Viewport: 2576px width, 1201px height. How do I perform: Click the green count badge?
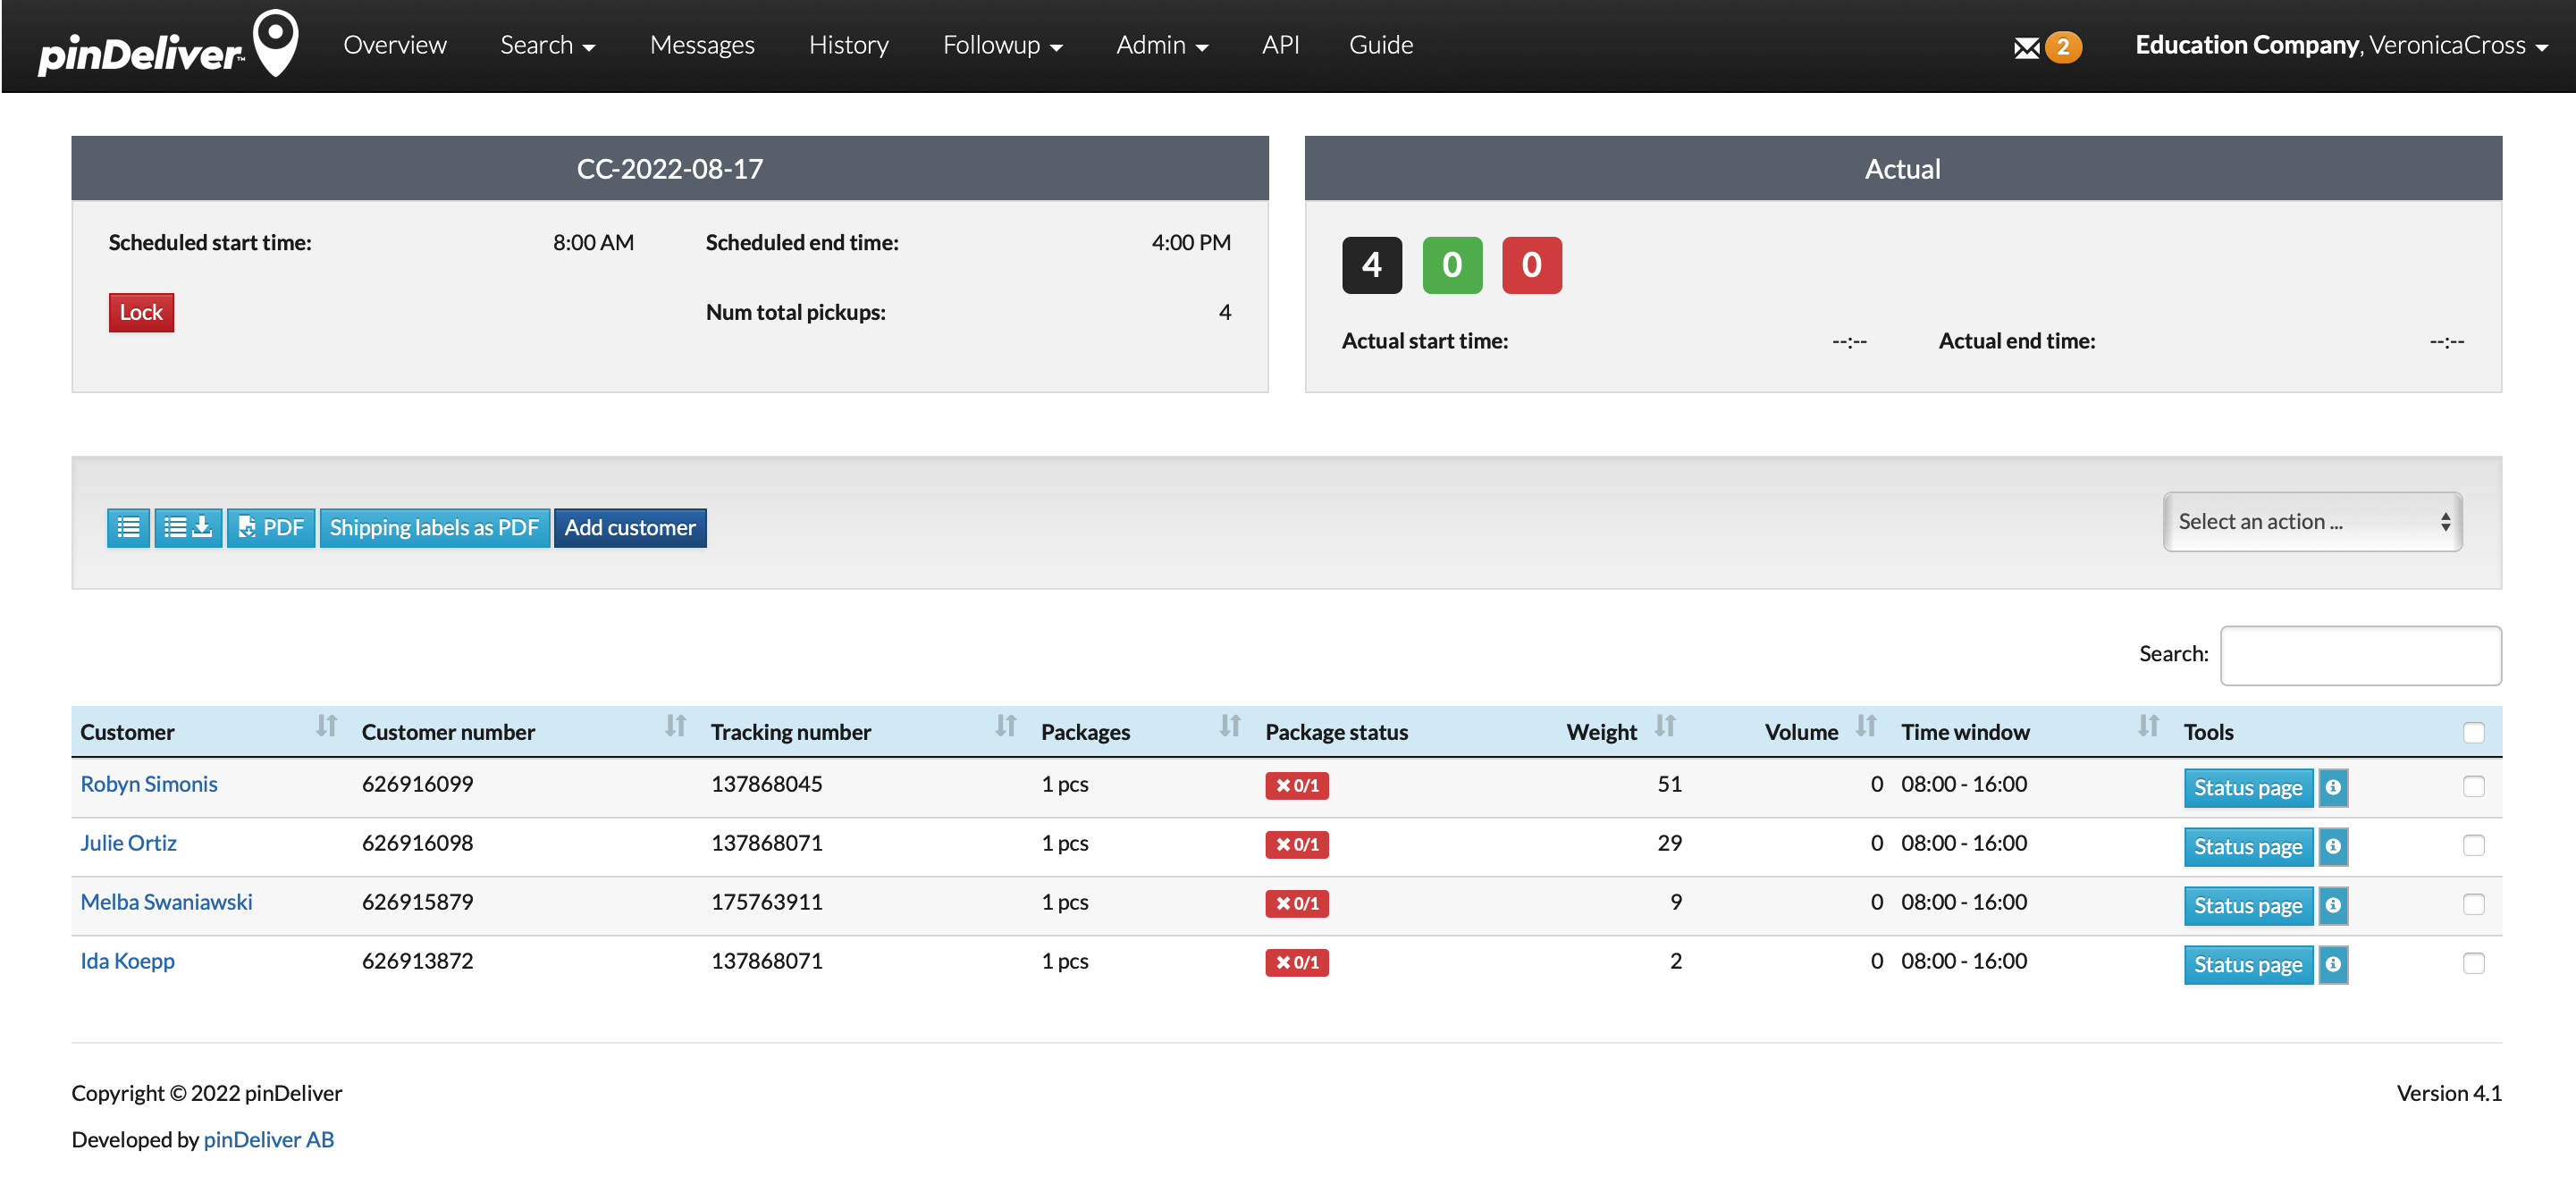(1451, 265)
